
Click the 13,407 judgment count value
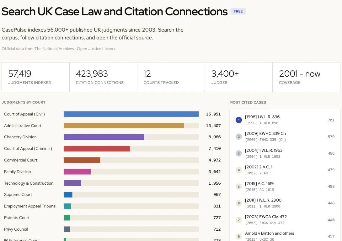click(213, 126)
